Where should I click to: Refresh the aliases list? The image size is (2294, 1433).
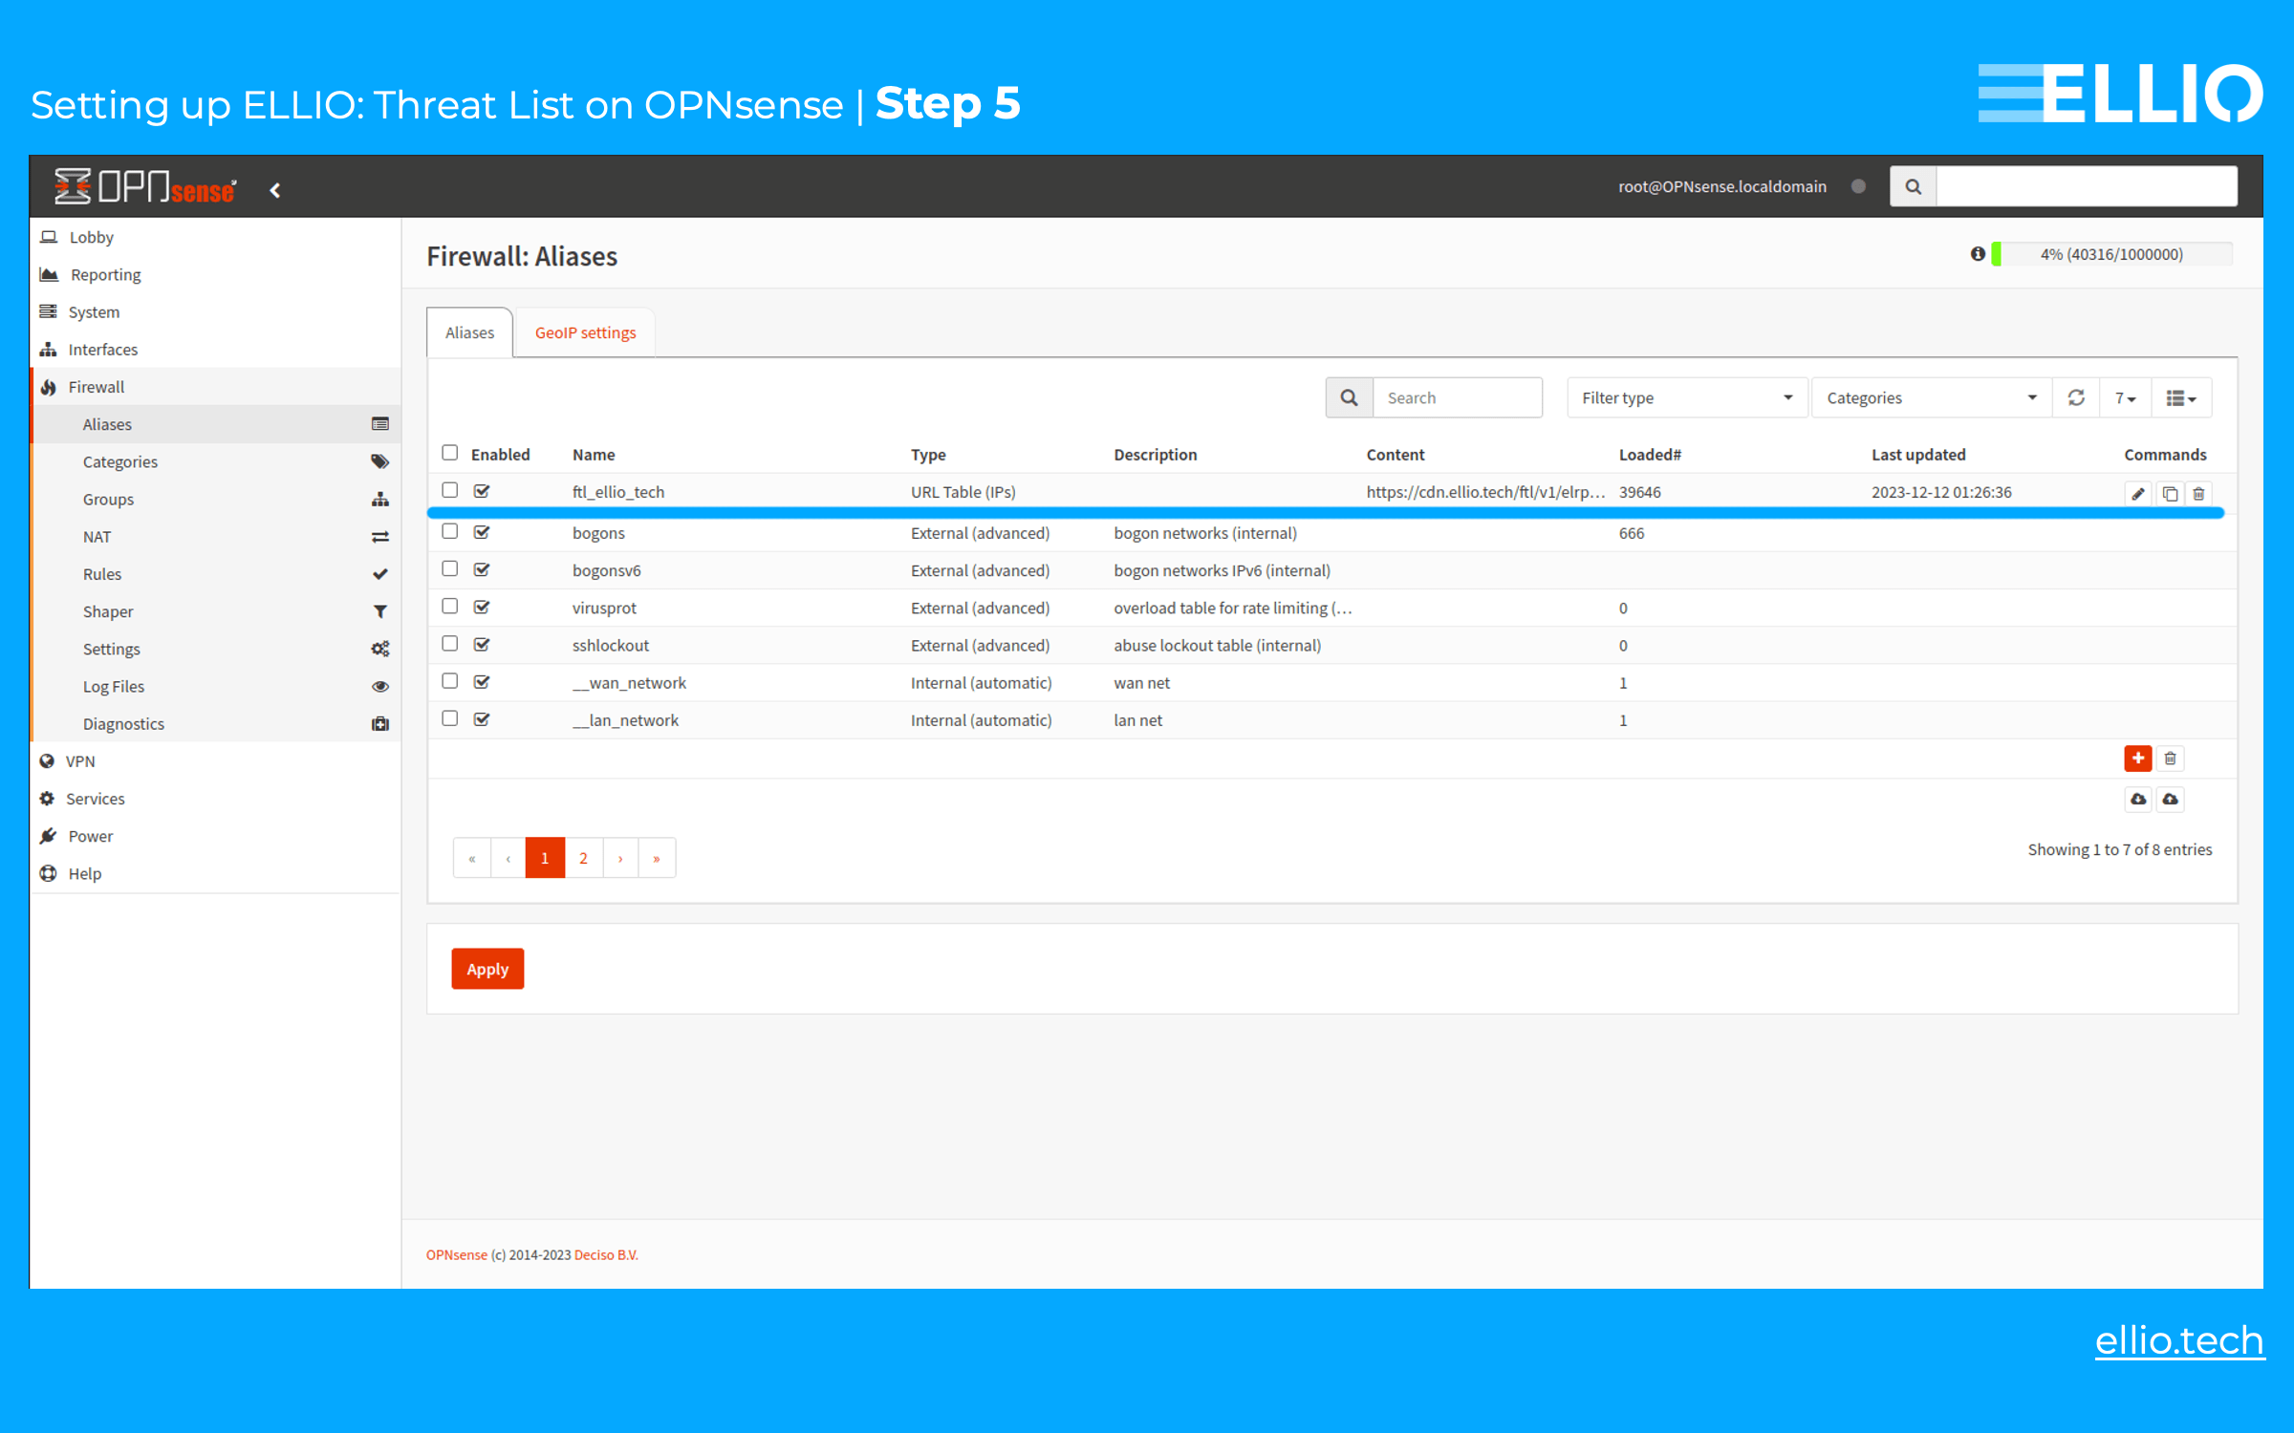coord(2075,396)
